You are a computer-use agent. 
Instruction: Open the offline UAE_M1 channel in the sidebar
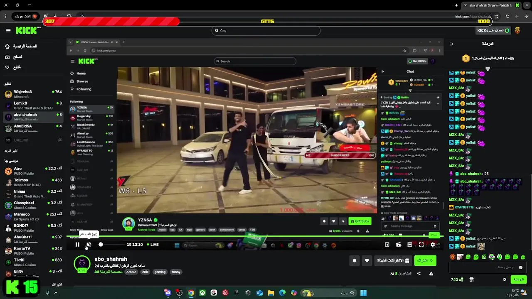[x=33, y=140]
